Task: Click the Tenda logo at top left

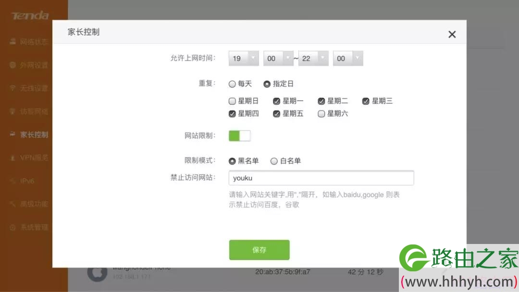Action: [x=30, y=15]
